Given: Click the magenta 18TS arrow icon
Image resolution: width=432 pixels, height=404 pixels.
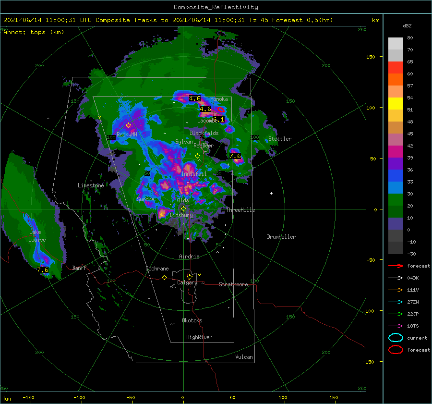Looking at the screenshot, I should click(x=396, y=326).
